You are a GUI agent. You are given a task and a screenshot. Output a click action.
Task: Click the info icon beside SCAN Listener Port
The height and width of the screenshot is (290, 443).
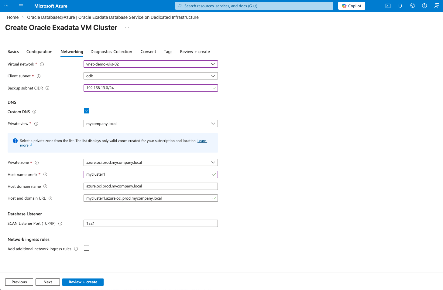(60, 223)
